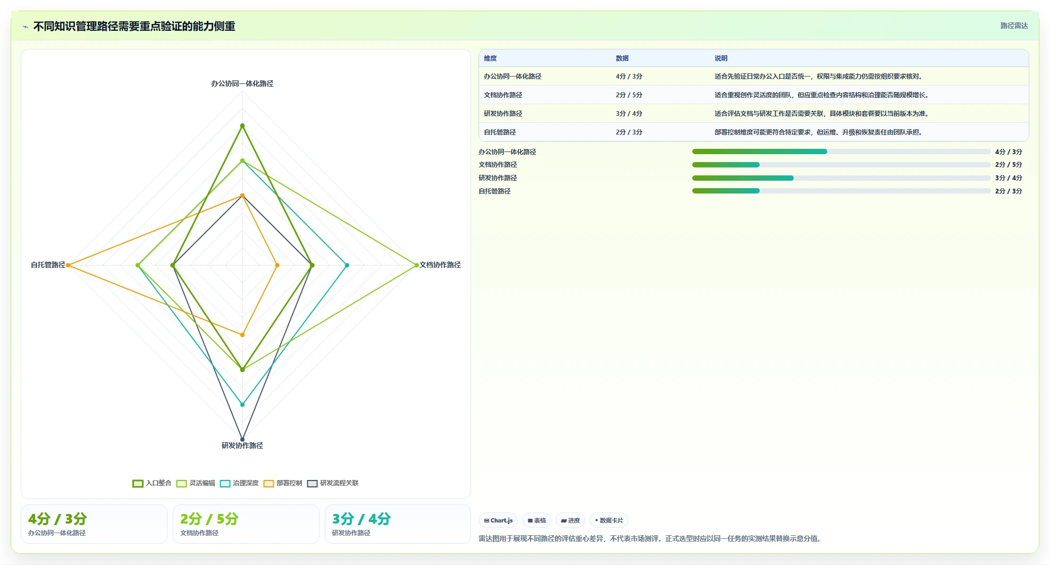The height and width of the screenshot is (565, 1050).
Task: Toggle the 治理深度 legend series
Action: point(239,483)
